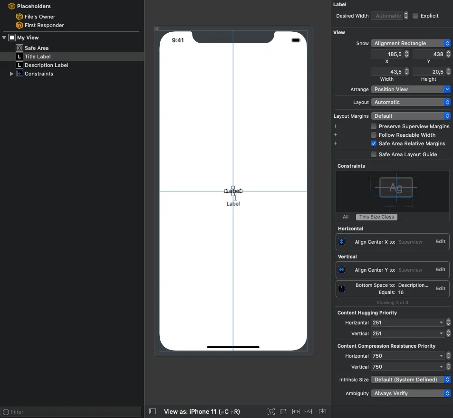The height and width of the screenshot is (418, 453).
Task: Open Resolve Auto Layout Issues icon
Action: 308,411
